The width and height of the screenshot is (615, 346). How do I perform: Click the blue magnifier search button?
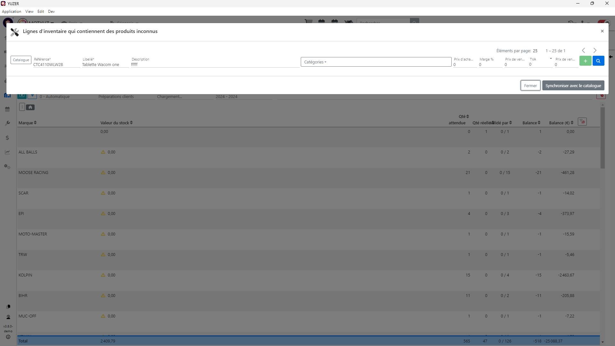598,61
